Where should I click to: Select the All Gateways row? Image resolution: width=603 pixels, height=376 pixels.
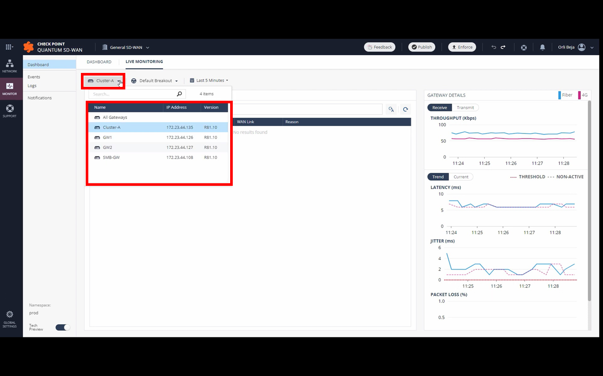pos(158,118)
